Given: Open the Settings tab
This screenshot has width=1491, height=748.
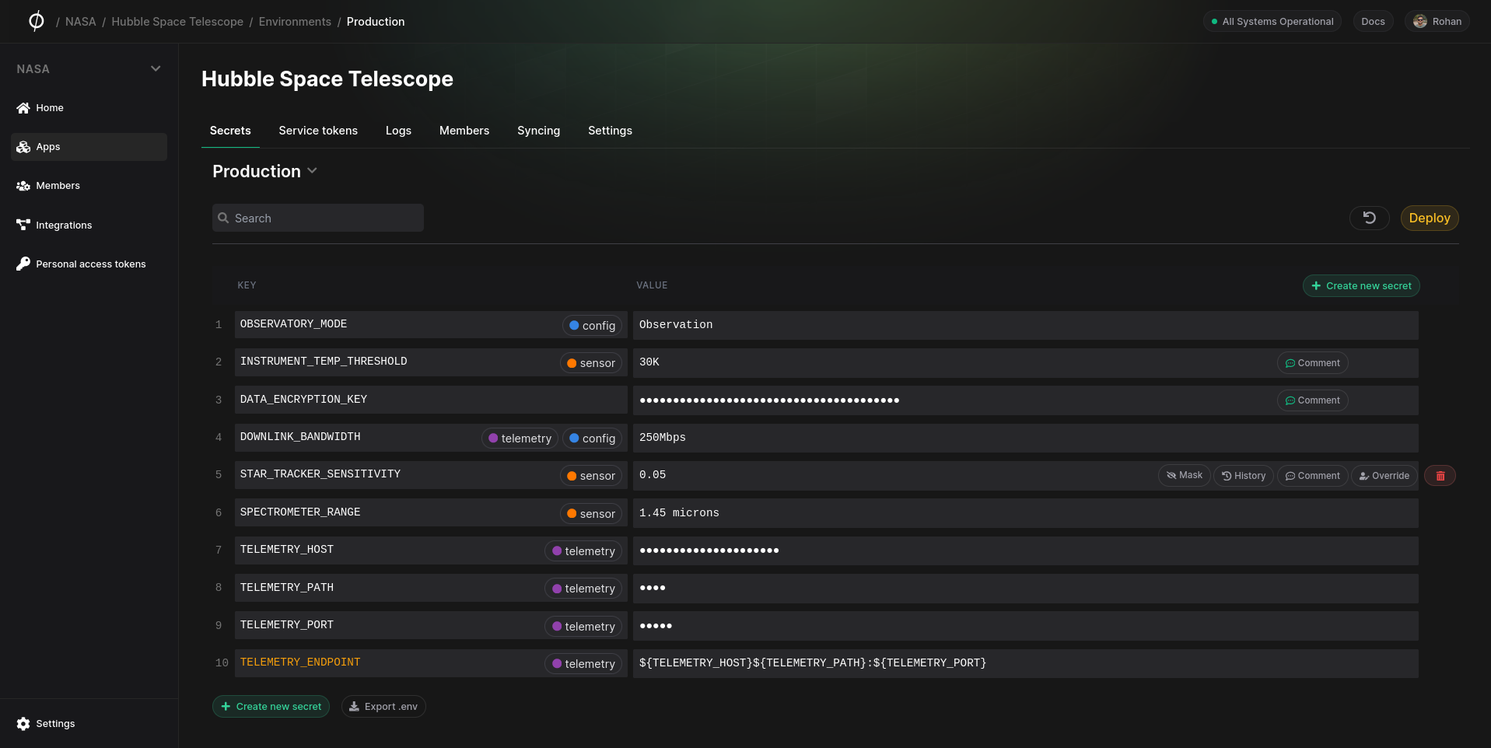Looking at the screenshot, I should pos(610,131).
